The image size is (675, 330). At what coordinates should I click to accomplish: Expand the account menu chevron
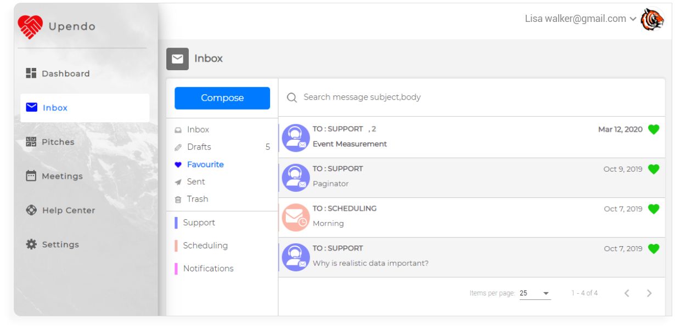633,19
